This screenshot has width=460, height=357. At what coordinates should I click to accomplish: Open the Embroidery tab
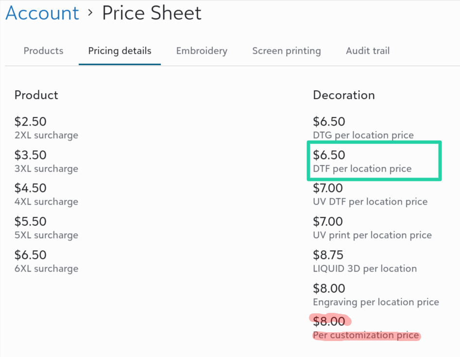coord(202,51)
